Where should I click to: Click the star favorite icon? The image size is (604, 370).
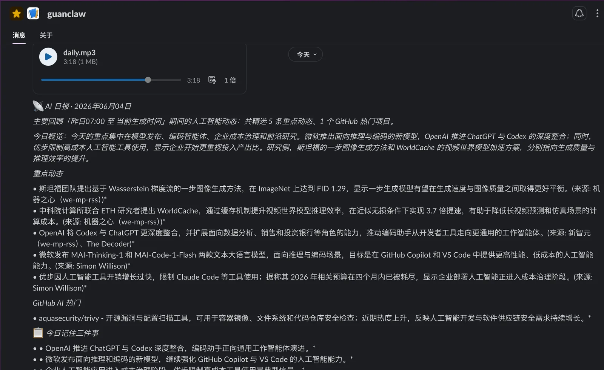[17, 14]
